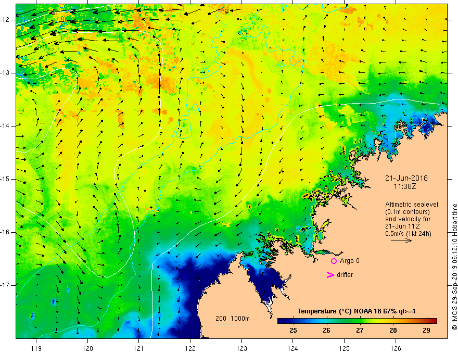The height and width of the screenshot is (354, 458).
Task: Click longitude label 126 on axis
Action: pyautogui.click(x=396, y=348)
